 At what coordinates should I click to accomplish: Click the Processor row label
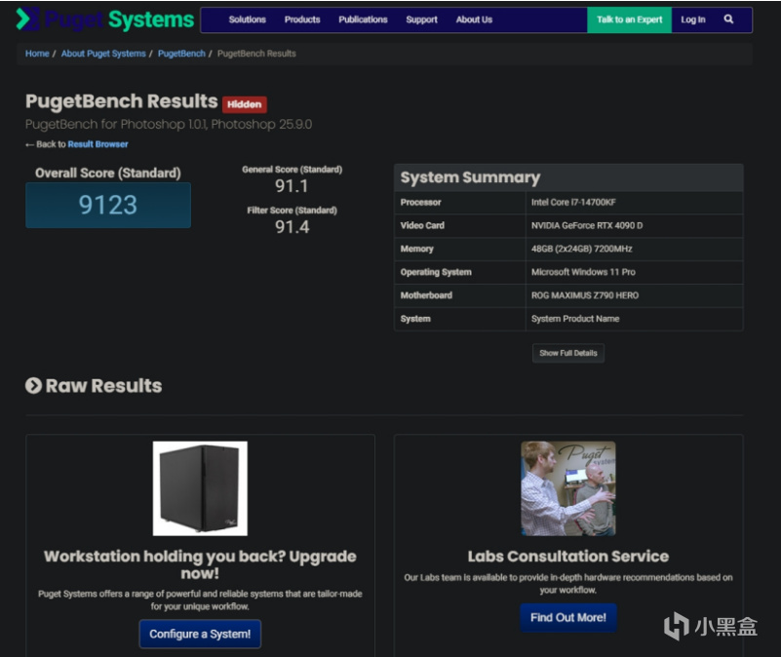[420, 202]
